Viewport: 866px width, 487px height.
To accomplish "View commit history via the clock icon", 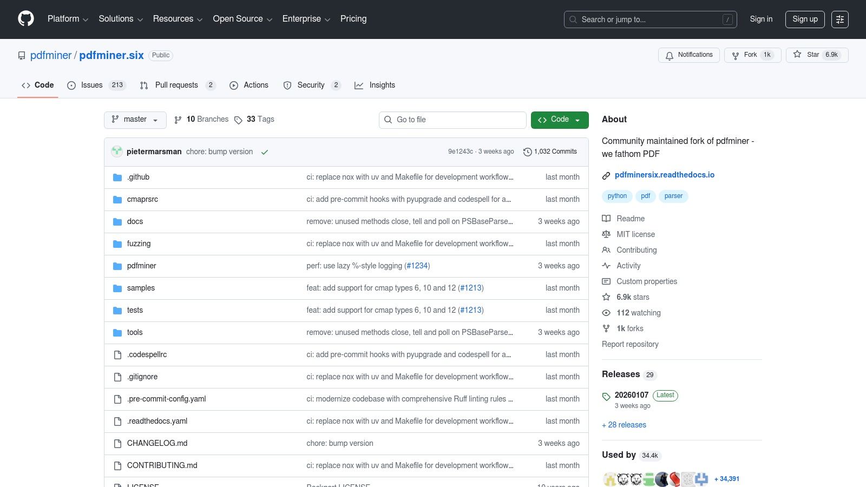I will [x=528, y=152].
